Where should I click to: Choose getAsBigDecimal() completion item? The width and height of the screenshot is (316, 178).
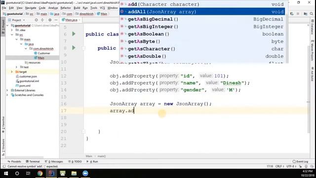pos(202,19)
